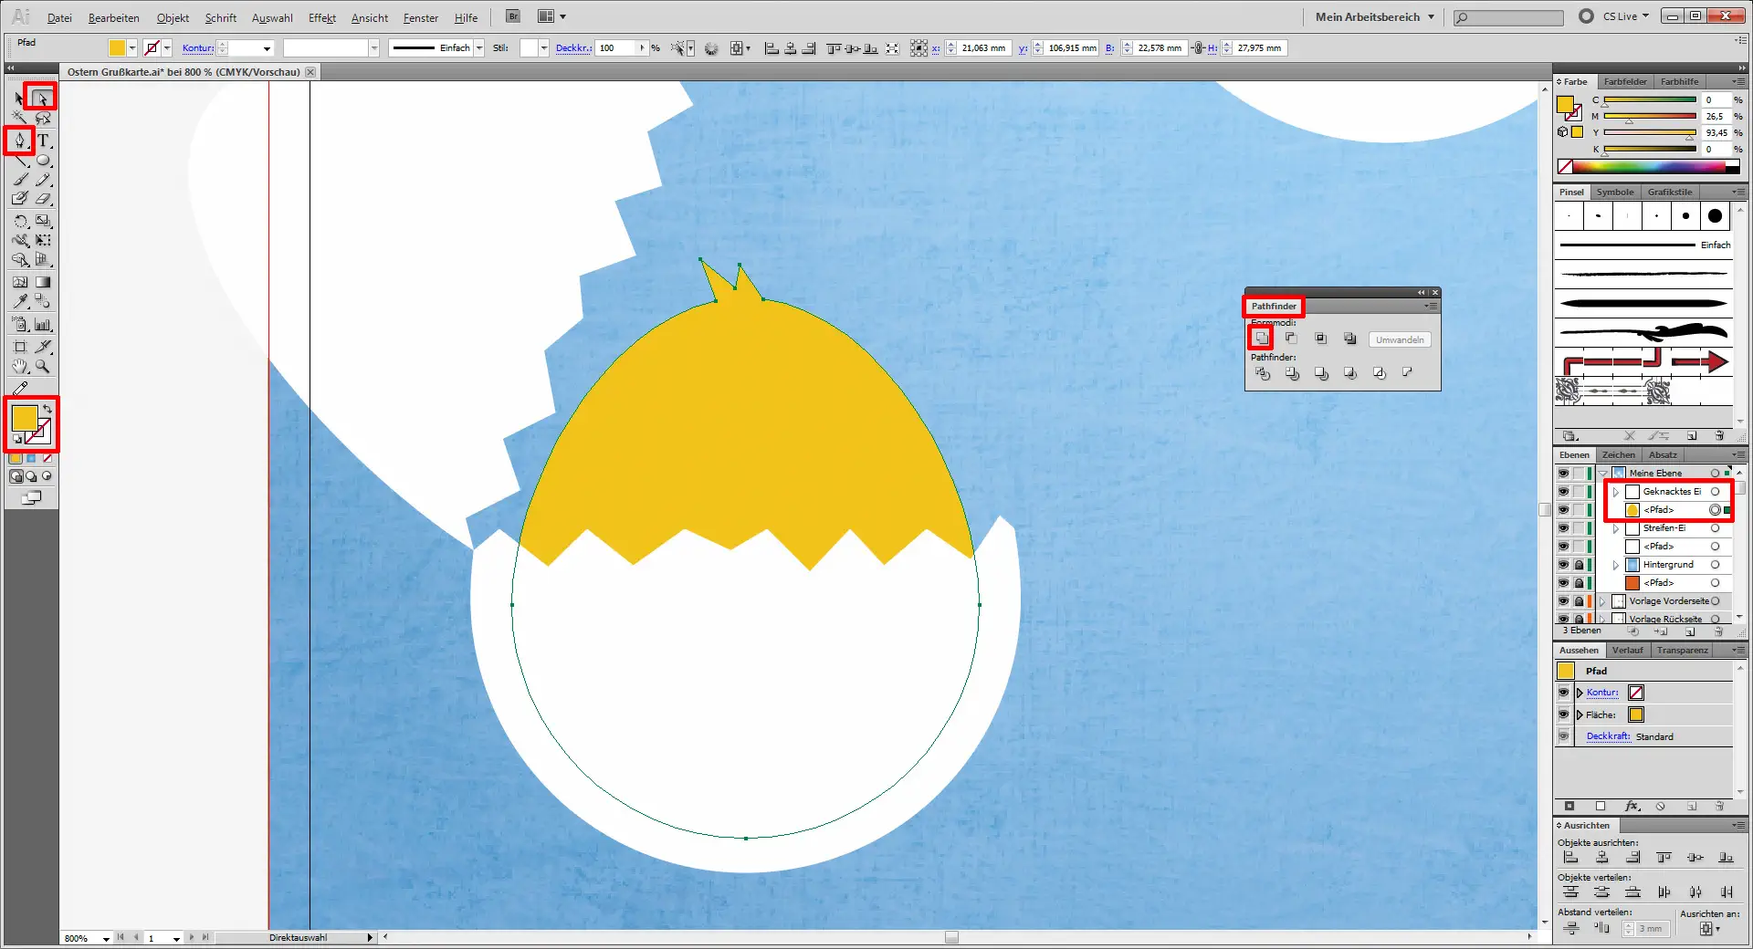Expand the Geknacktes Ei group
1753x949 pixels.
click(x=1616, y=492)
